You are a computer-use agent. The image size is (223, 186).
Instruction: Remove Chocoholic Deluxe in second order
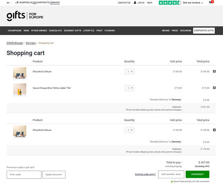(214, 130)
